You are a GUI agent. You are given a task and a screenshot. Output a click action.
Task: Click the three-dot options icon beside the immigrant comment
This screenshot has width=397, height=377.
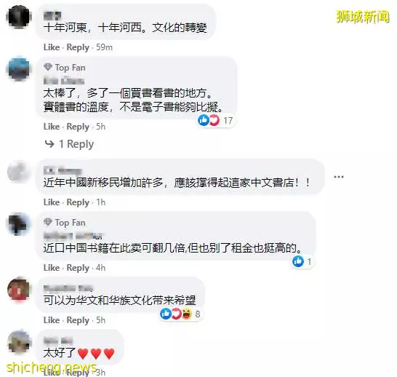coord(339,177)
